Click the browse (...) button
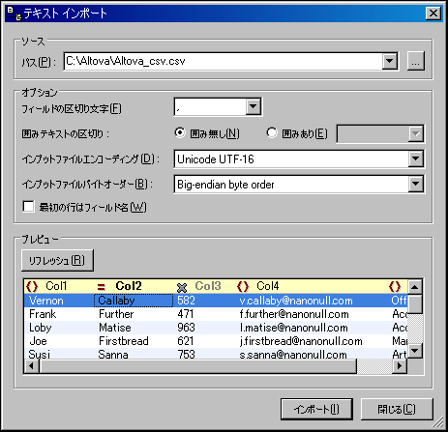The height and width of the screenshot is (432, 448). [416, 61]
